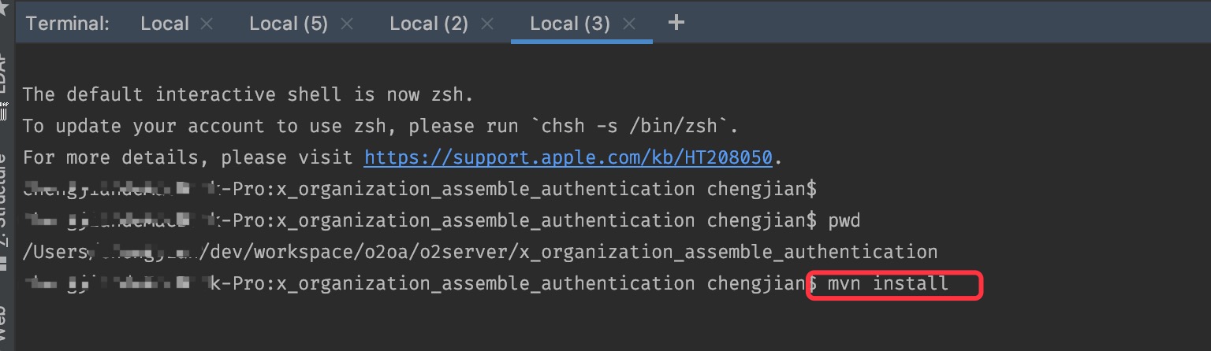Close the Local (2) terminal tab

coord(486,24)
